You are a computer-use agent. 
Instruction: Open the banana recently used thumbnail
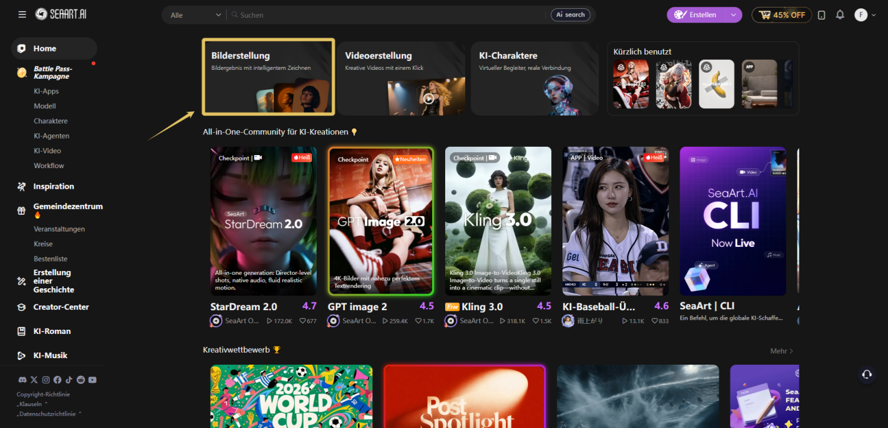click(716, 84)
